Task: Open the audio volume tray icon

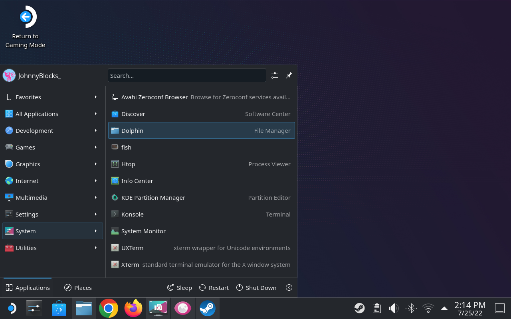Action: 394,308
